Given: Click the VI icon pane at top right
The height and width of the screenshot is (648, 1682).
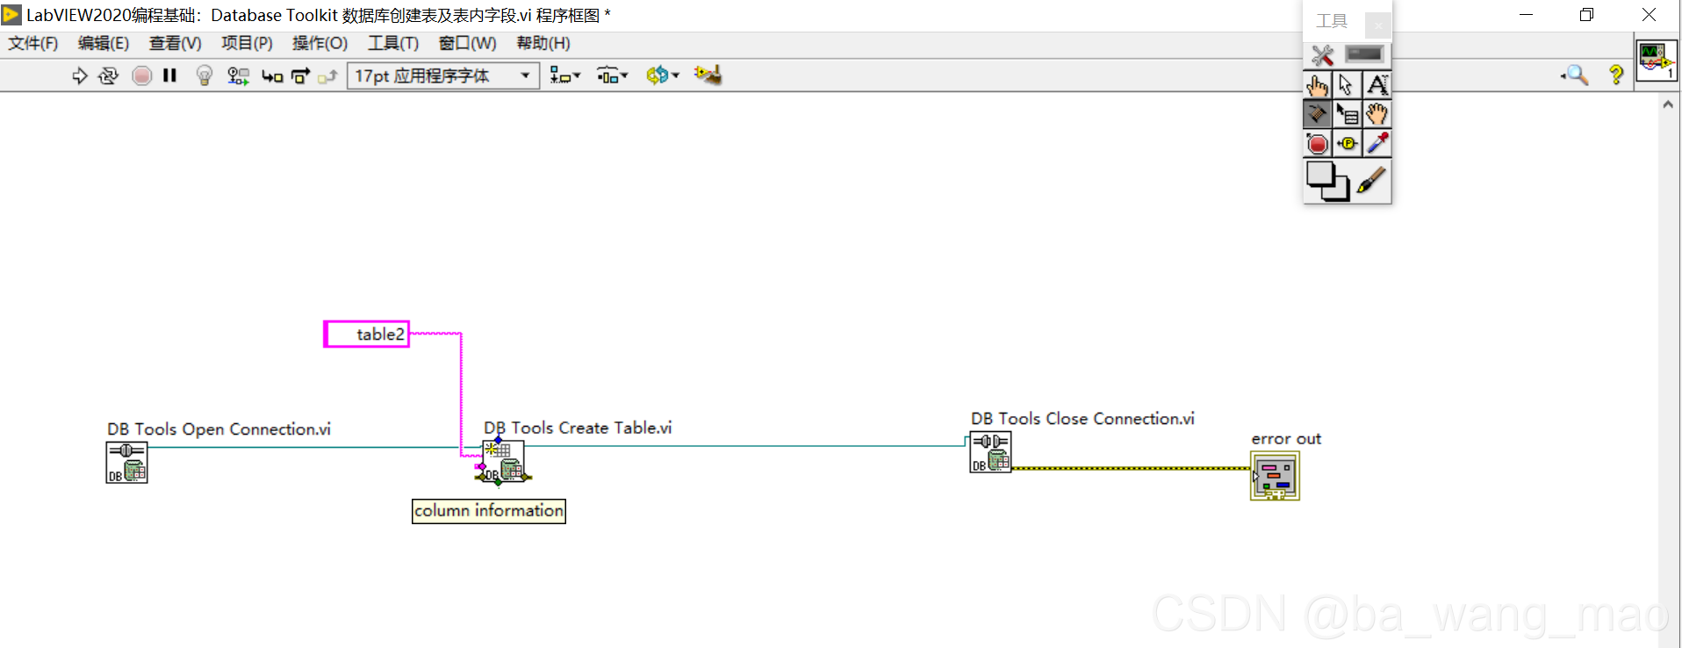Looking at the screenshot, I should tap(1657, 61).
